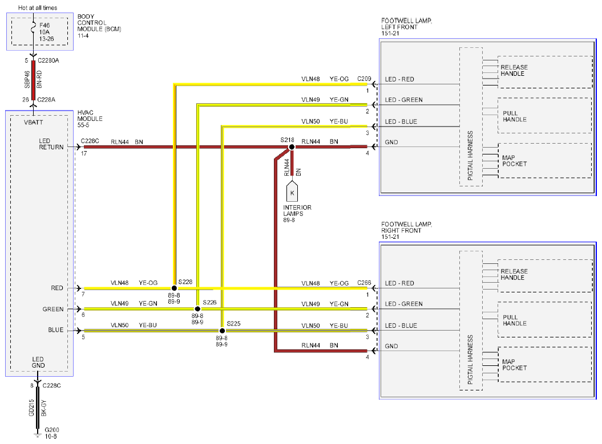This screenshot has height=444, width=602.
Task: Click the S228 splice dot
Action: click(174, 288)
